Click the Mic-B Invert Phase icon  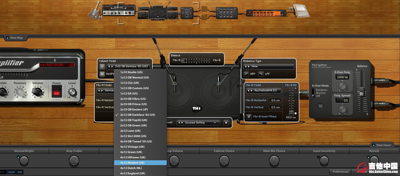(249, 117)
